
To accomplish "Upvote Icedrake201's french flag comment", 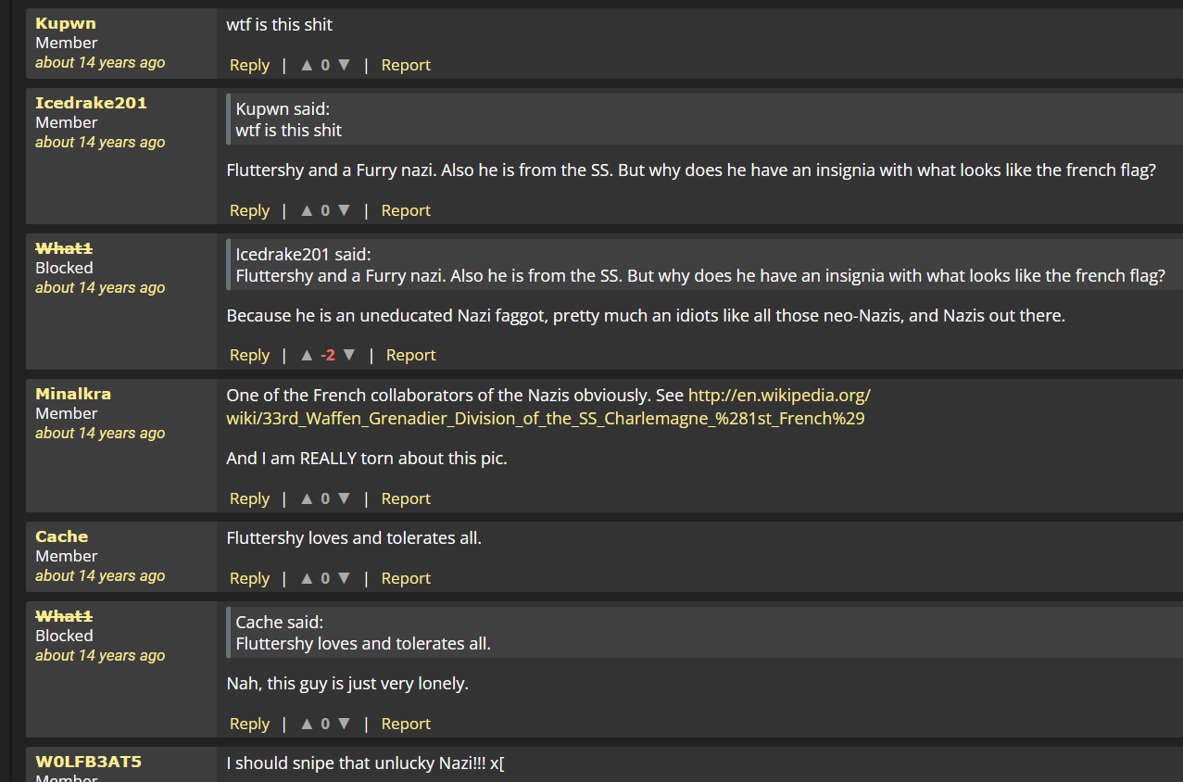I will pos(307,210).
